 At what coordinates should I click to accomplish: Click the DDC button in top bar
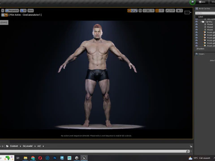202,2
